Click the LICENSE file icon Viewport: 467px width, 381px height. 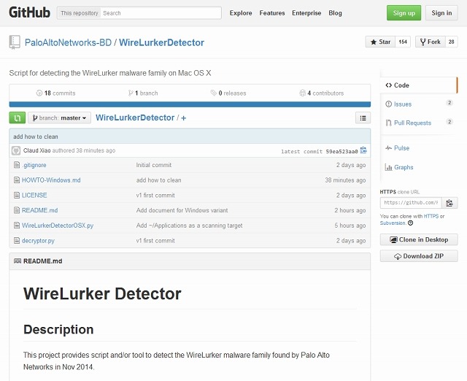tap(17, 195)
